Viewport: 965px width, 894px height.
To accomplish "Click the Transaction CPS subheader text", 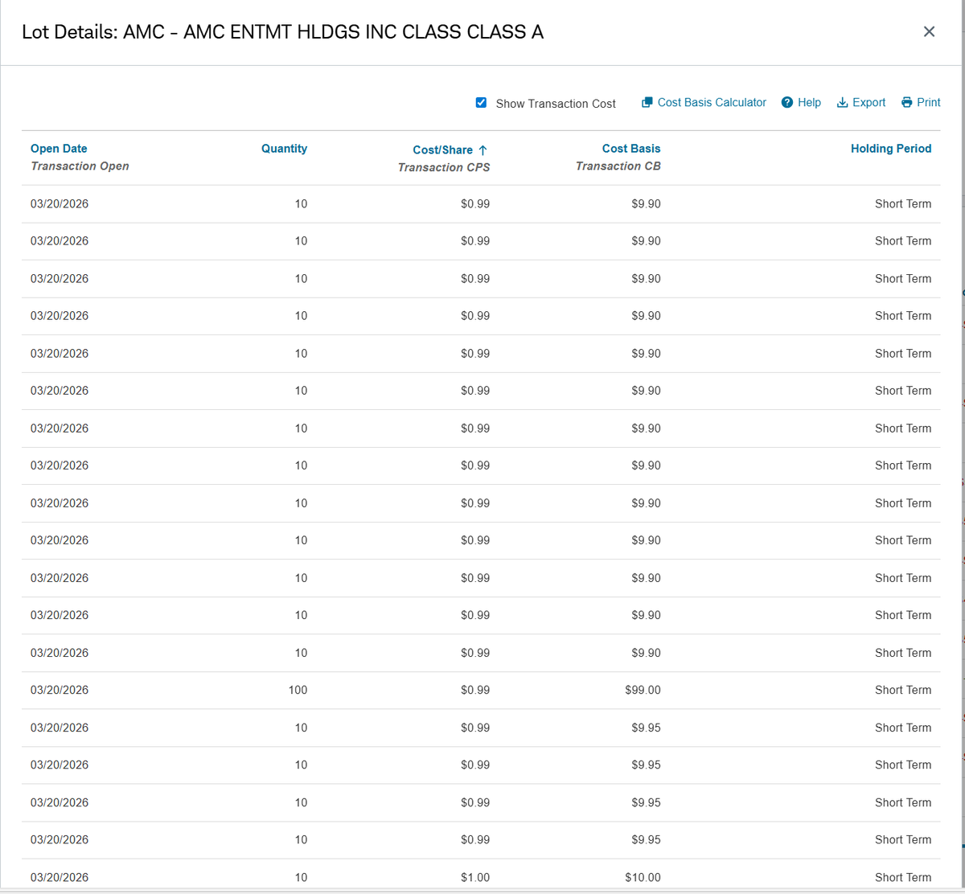I will [x=444, y=167].
